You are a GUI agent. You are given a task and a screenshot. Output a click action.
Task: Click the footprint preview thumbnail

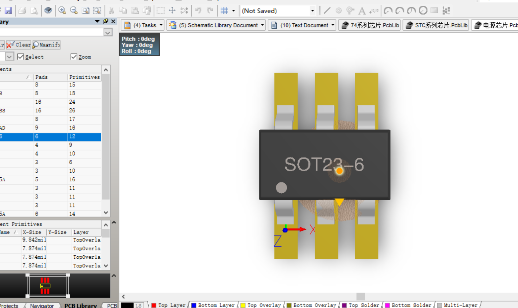click(48, 286)
